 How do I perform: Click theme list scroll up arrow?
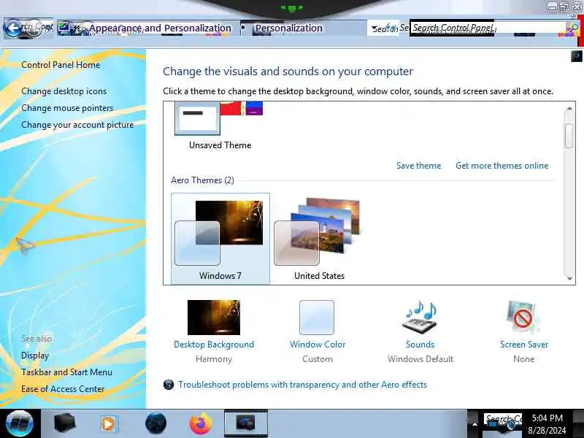tap(569, 109)
